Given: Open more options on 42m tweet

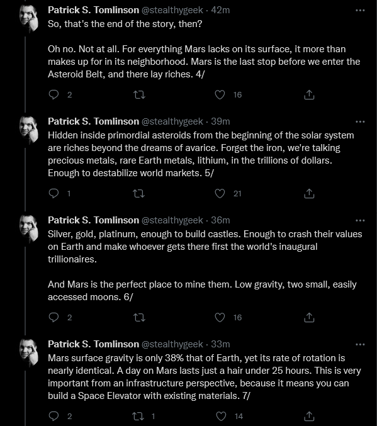Looking at the screenshot, I should point(360,10).
